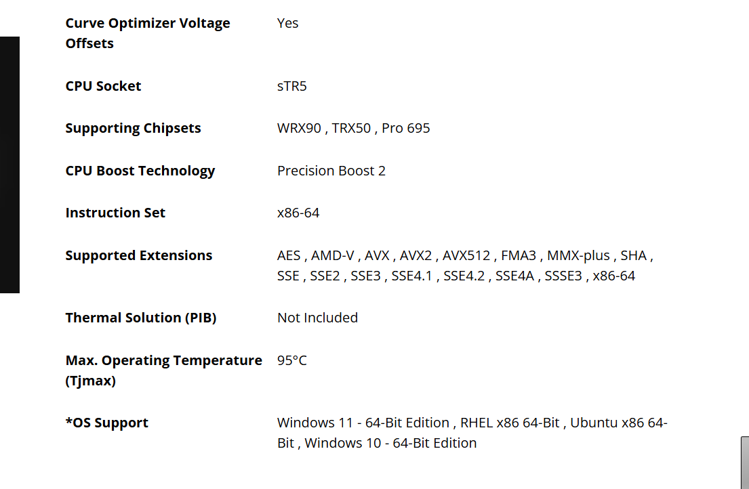Click the 'Precision Boost 2' value
Image resolution: width=749 pixels, height=489 pixels.
pyautogui.click(x=331, y=171)
